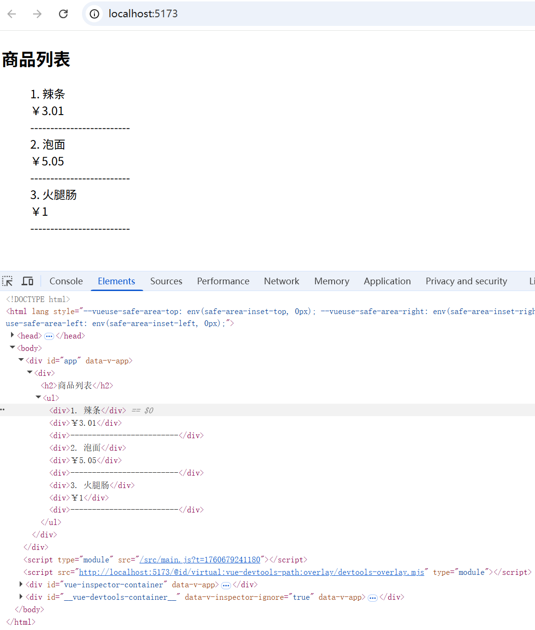Collapse the div id="app" node
The height and width of the screenshot is (630, 535).
(21, 360)
